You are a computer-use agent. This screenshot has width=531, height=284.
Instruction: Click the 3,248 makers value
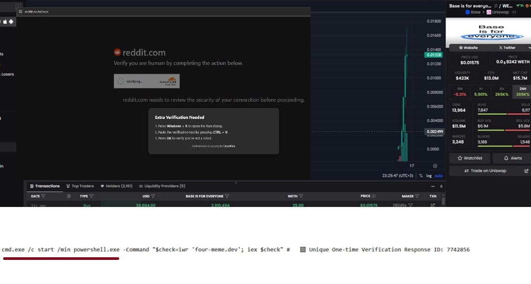(x=458, y=142)
